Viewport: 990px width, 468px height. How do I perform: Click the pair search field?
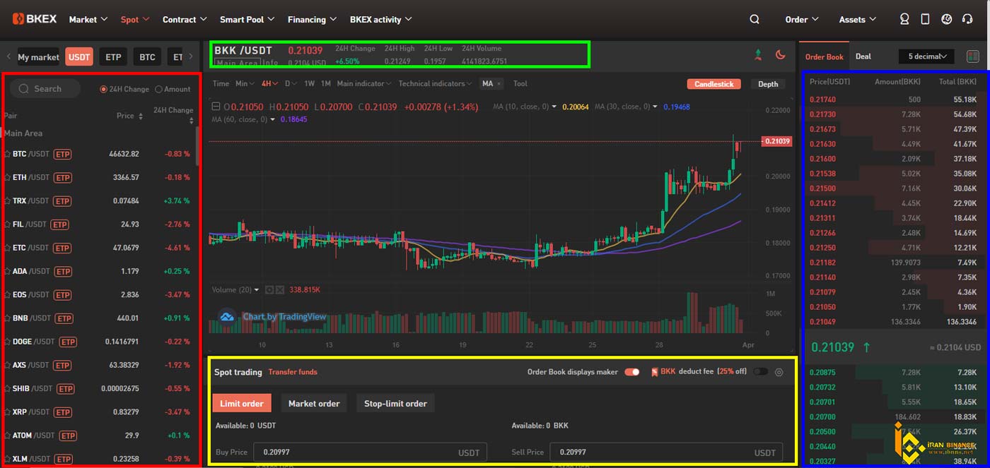[x=45, y=89]
